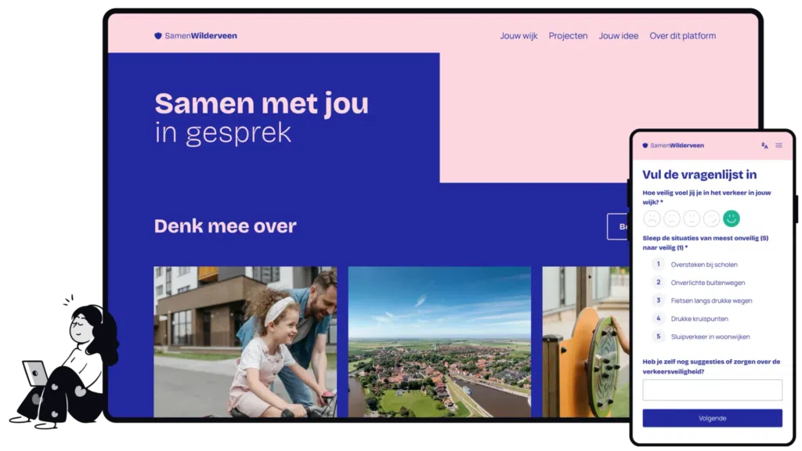Viewport: 802px width, 451px height.
Task: Open the aerial village photo card
Action: tap(439, 341)
